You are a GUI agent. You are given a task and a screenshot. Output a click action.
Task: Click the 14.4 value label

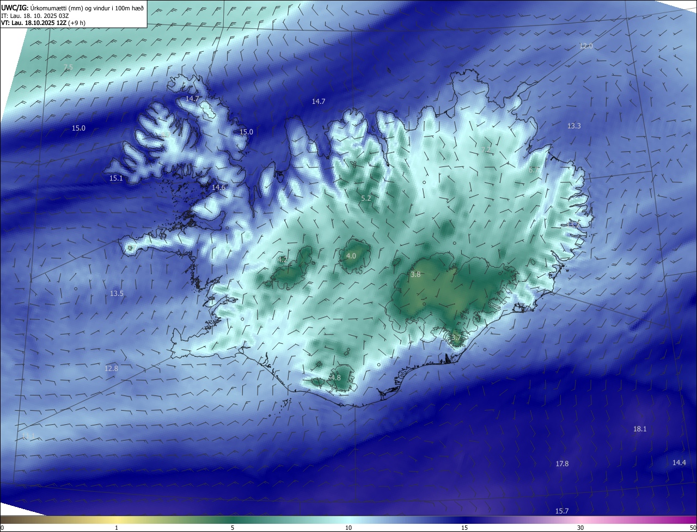coord(679,463)
